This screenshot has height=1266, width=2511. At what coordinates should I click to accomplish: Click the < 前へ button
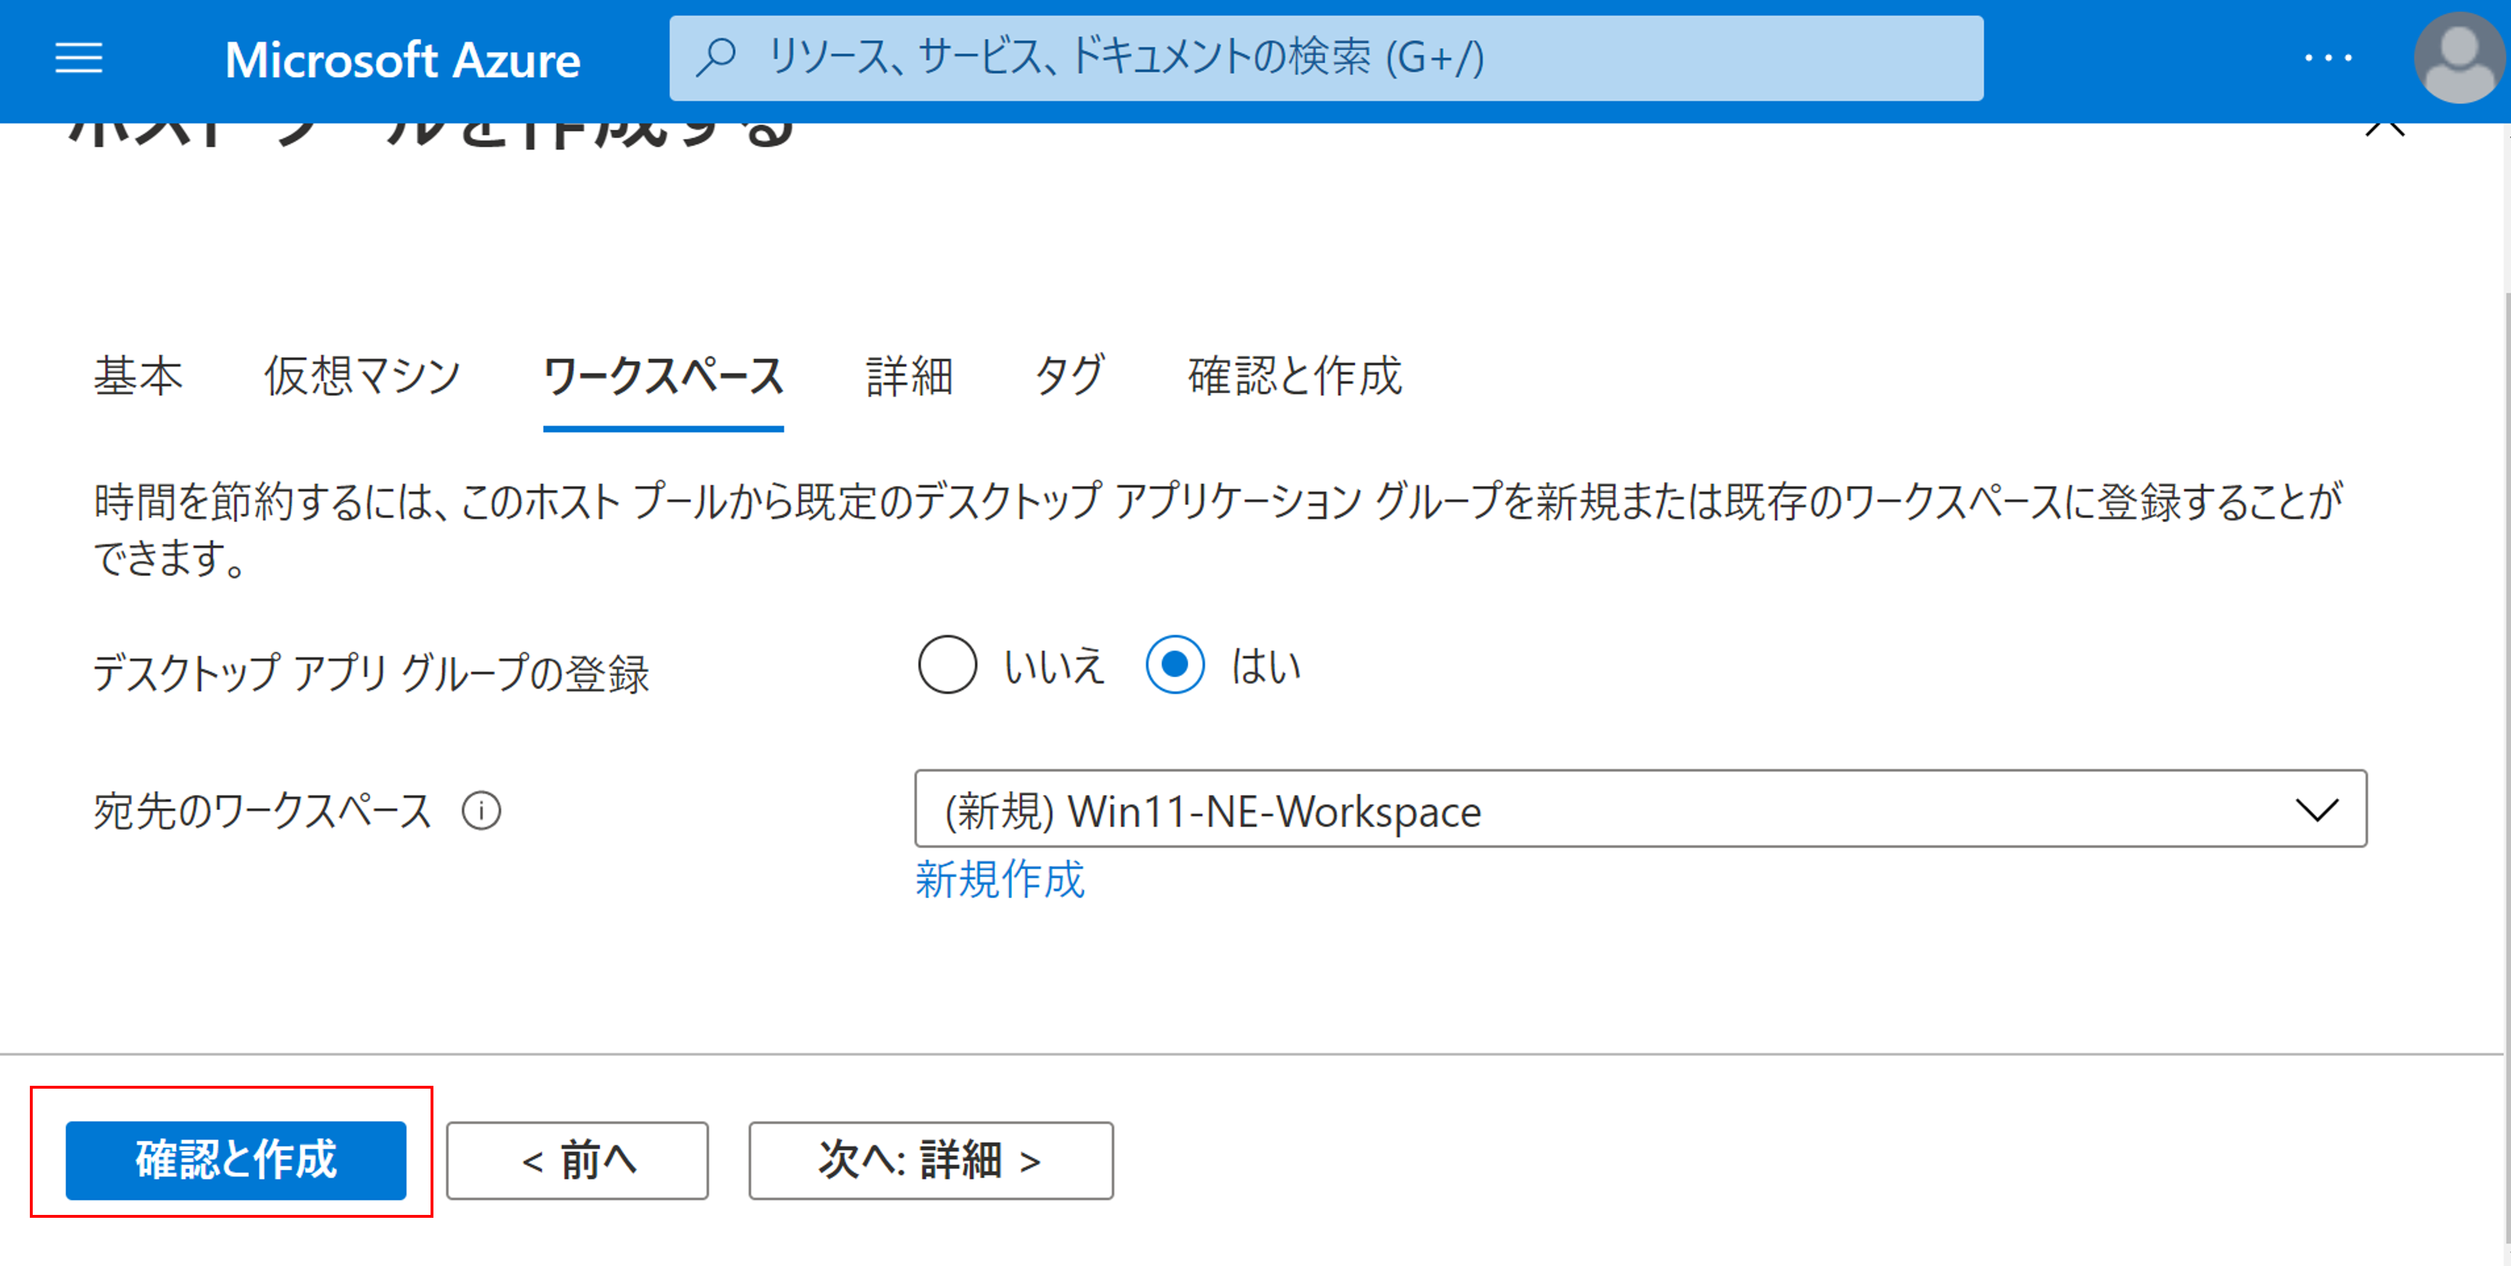(x=577, y=1160)
